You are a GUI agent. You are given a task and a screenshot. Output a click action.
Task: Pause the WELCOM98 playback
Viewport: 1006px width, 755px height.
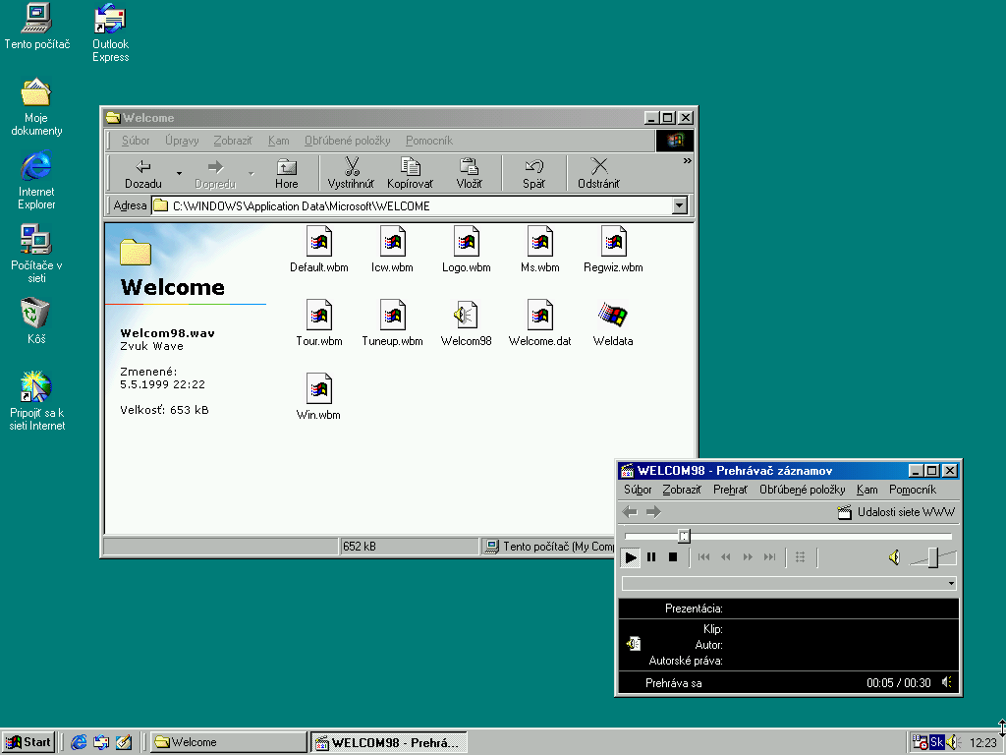[651, 557]
